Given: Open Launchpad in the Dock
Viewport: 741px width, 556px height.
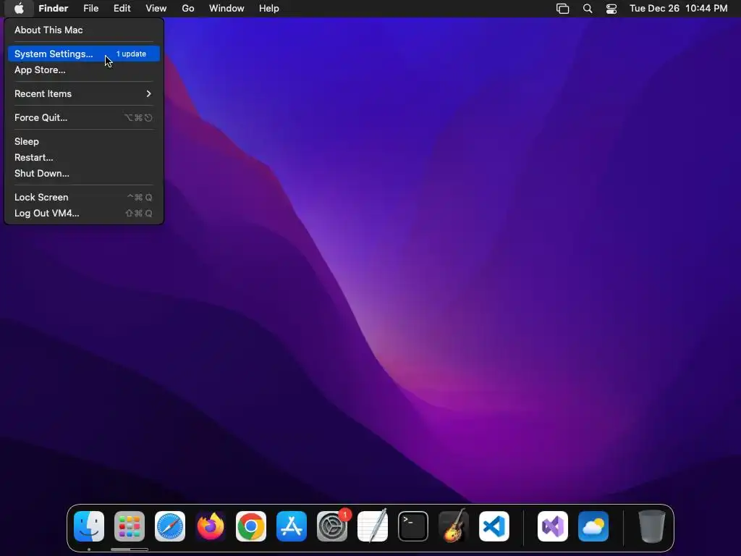Looking at the screenshot, I should [x=130, y=526].
